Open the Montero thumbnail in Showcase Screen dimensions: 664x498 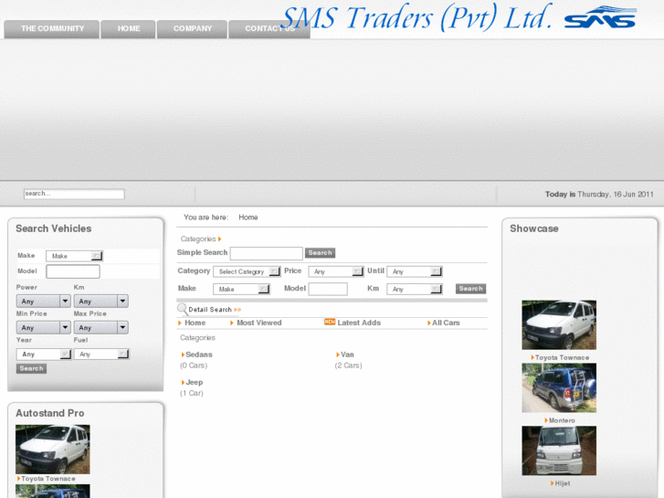point(559,387)
